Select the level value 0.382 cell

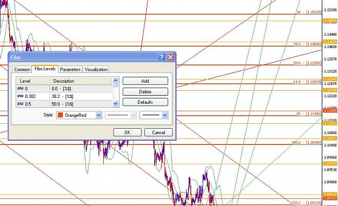[x=30, y=96]
